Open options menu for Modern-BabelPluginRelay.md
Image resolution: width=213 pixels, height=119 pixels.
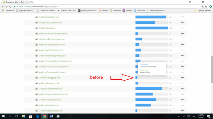(x=182, y=56)
